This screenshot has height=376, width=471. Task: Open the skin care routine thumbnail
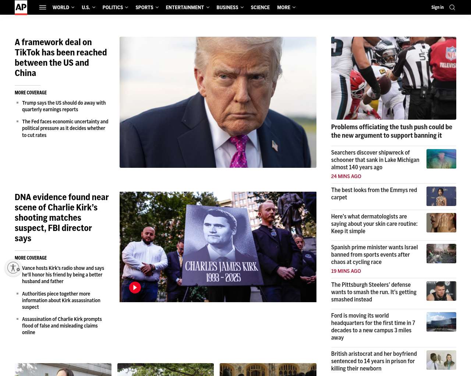coord(441,223)
